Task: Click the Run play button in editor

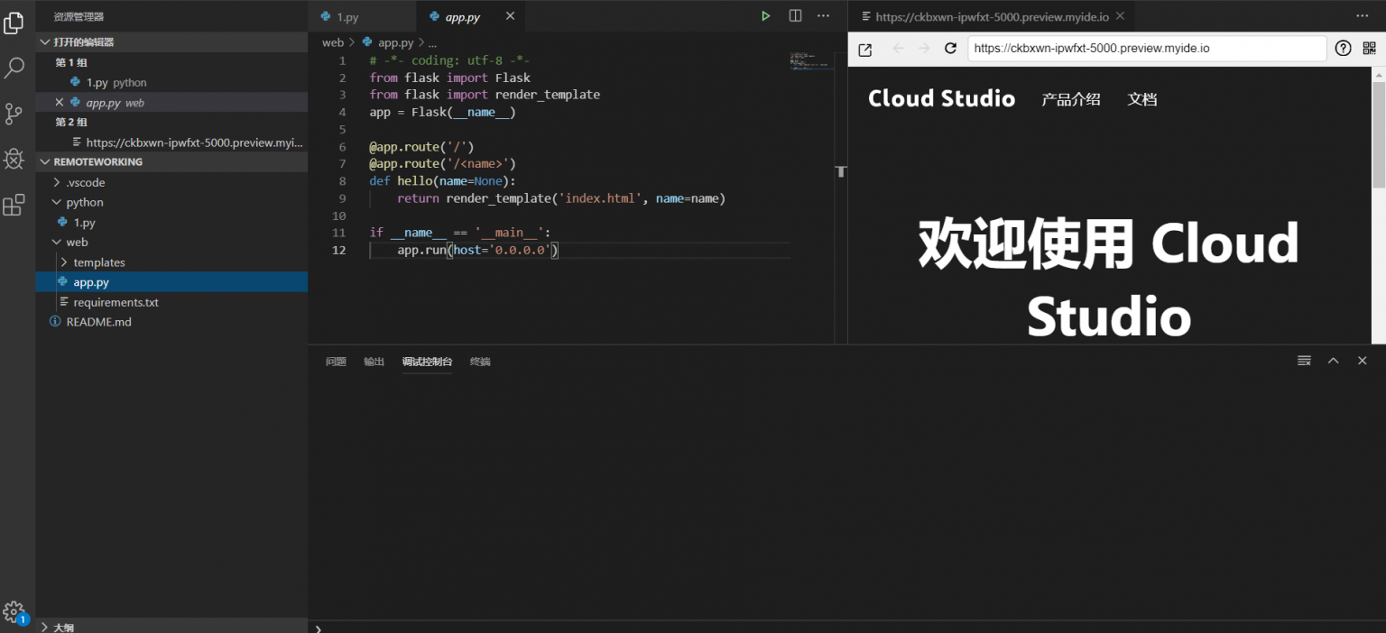Action: pyautogui.click(x=765, y=16)
